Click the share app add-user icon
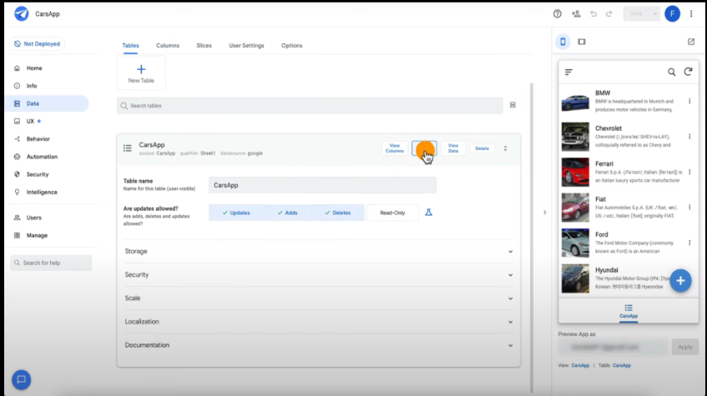The height and width of the screenshot is (396, 707). pyautogui.click(x=576, y=14)
